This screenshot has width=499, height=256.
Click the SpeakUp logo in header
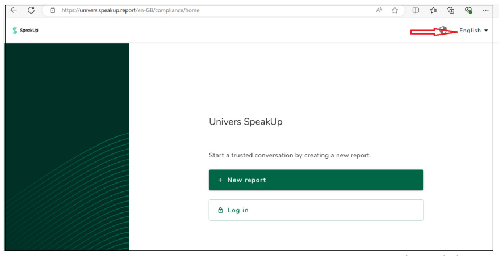pyautogui.click(x=26, y=31)
